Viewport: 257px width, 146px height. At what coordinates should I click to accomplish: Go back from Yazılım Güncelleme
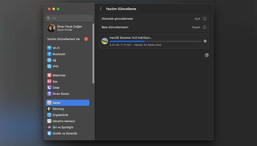(101, 9)
